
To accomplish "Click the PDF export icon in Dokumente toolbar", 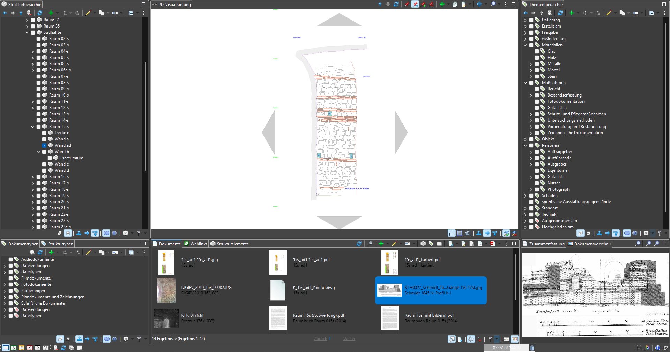I will pyautogui.click(x=492, y=244).
